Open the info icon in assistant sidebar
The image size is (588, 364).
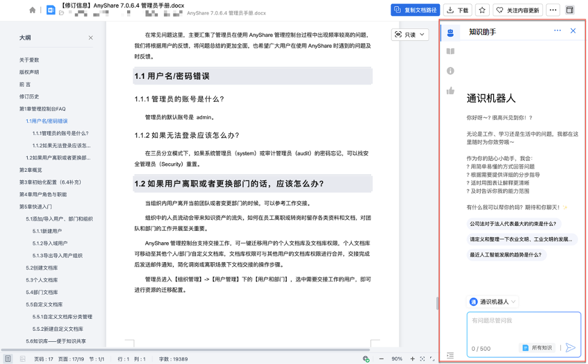coord(451,71)
